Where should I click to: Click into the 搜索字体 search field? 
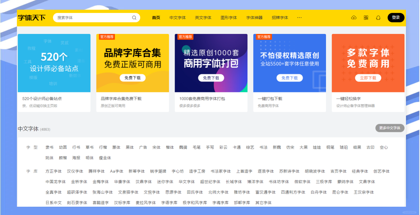point(93,18)
